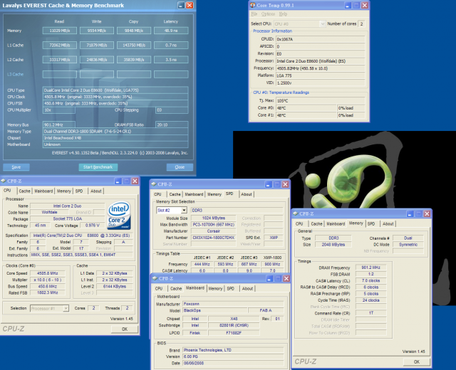Open About tab in CPU-Z CPU window
This screenshot has width=456, height=370.
pos(96,191)
